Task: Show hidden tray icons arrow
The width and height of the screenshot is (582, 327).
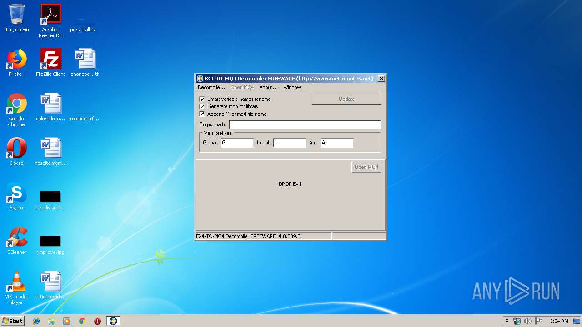Action: pyautogui.click(x=507, y=321)
